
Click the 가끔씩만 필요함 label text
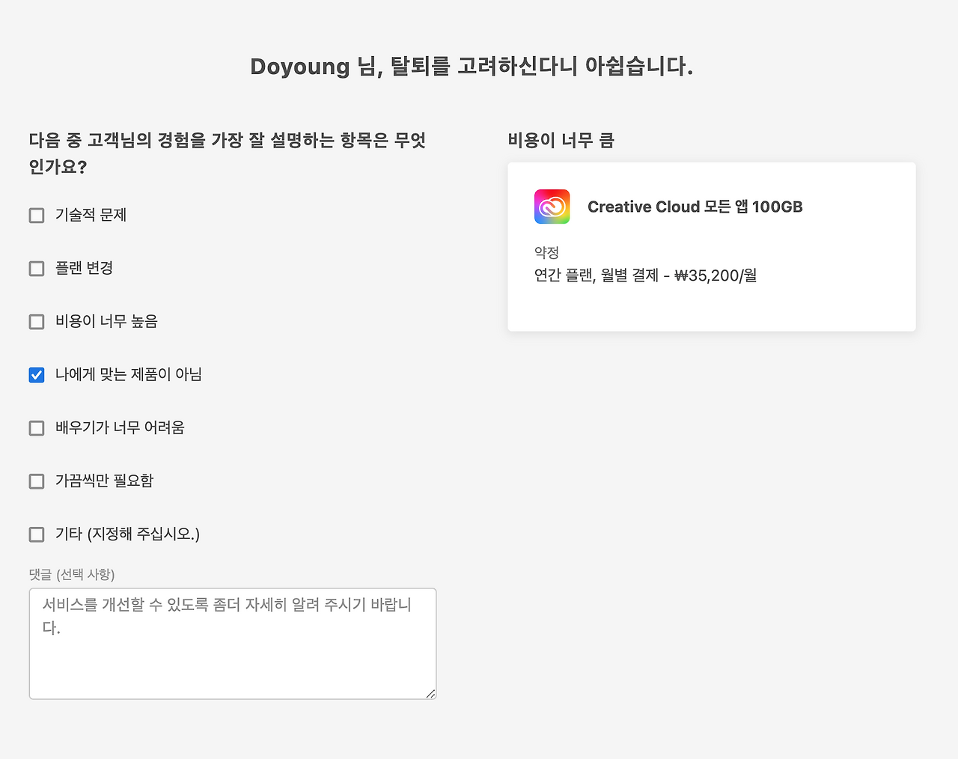tap(103, 481)
